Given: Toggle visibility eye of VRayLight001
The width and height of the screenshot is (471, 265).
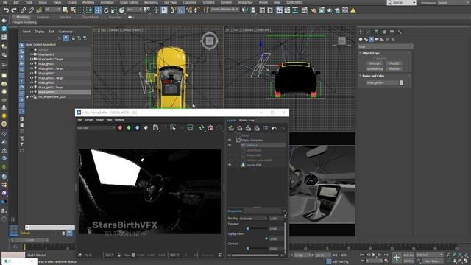Looking at the screenshot, I should [31, 64].
